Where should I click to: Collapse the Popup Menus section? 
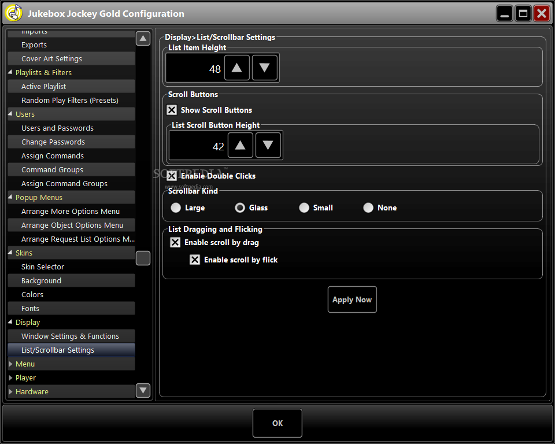(10, 197)
